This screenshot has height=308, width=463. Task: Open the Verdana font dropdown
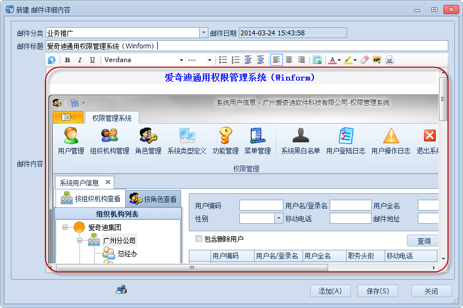click(181, 60)
